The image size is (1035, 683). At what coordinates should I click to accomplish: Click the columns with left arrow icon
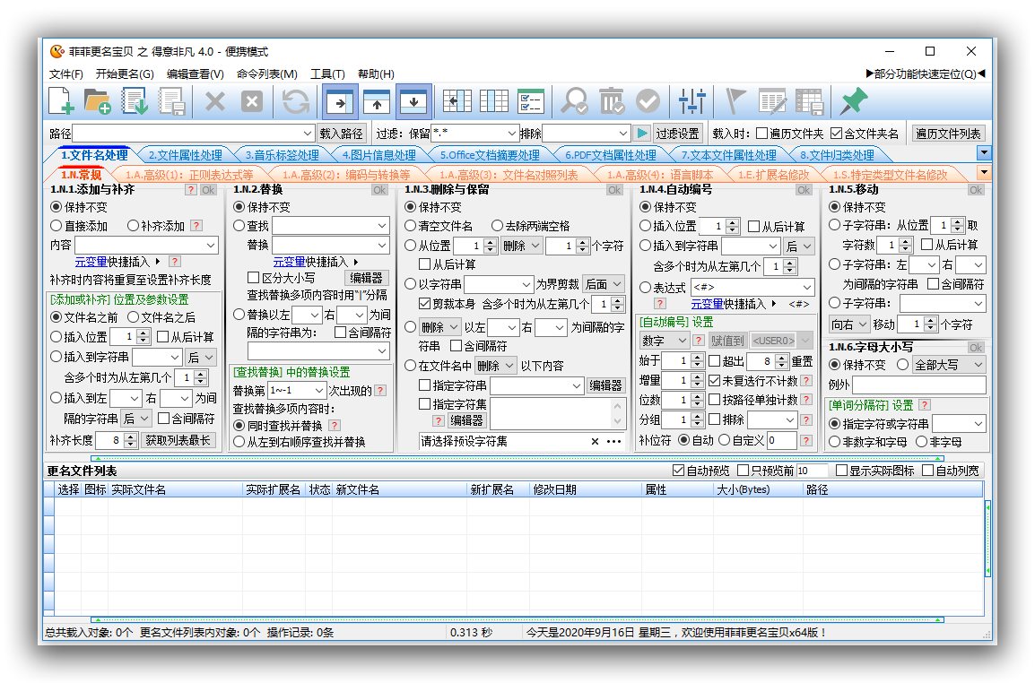point(457,101)
